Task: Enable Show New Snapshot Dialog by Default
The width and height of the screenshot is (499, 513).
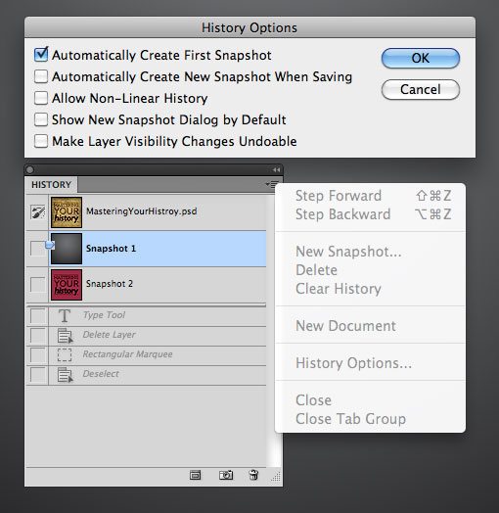Action: tap(41, 119)
